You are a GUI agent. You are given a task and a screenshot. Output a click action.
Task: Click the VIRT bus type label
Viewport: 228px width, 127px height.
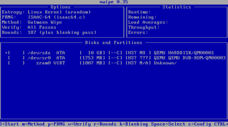[x=59, y=63]
